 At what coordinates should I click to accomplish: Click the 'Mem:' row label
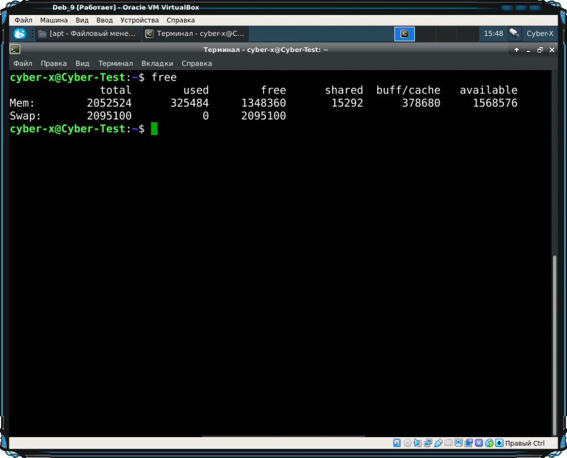point(22,103)
